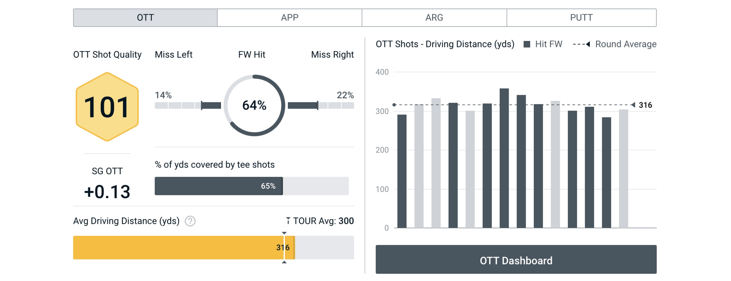Click the driving distance help question-mark icon

190,221
